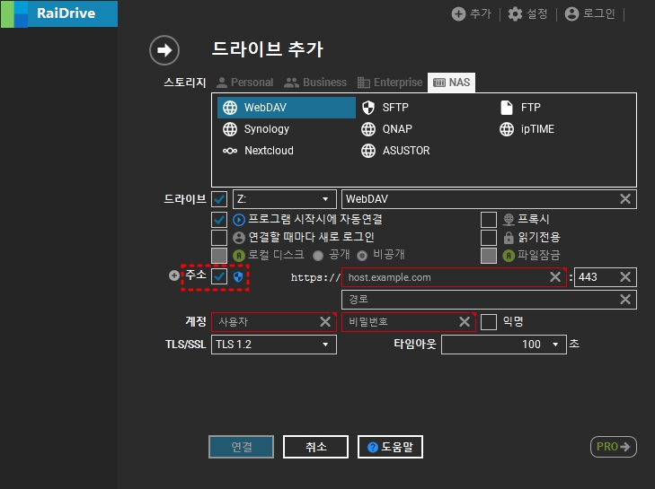Select the NAS storage tab
655x489 pixels.
coord(451,83)
